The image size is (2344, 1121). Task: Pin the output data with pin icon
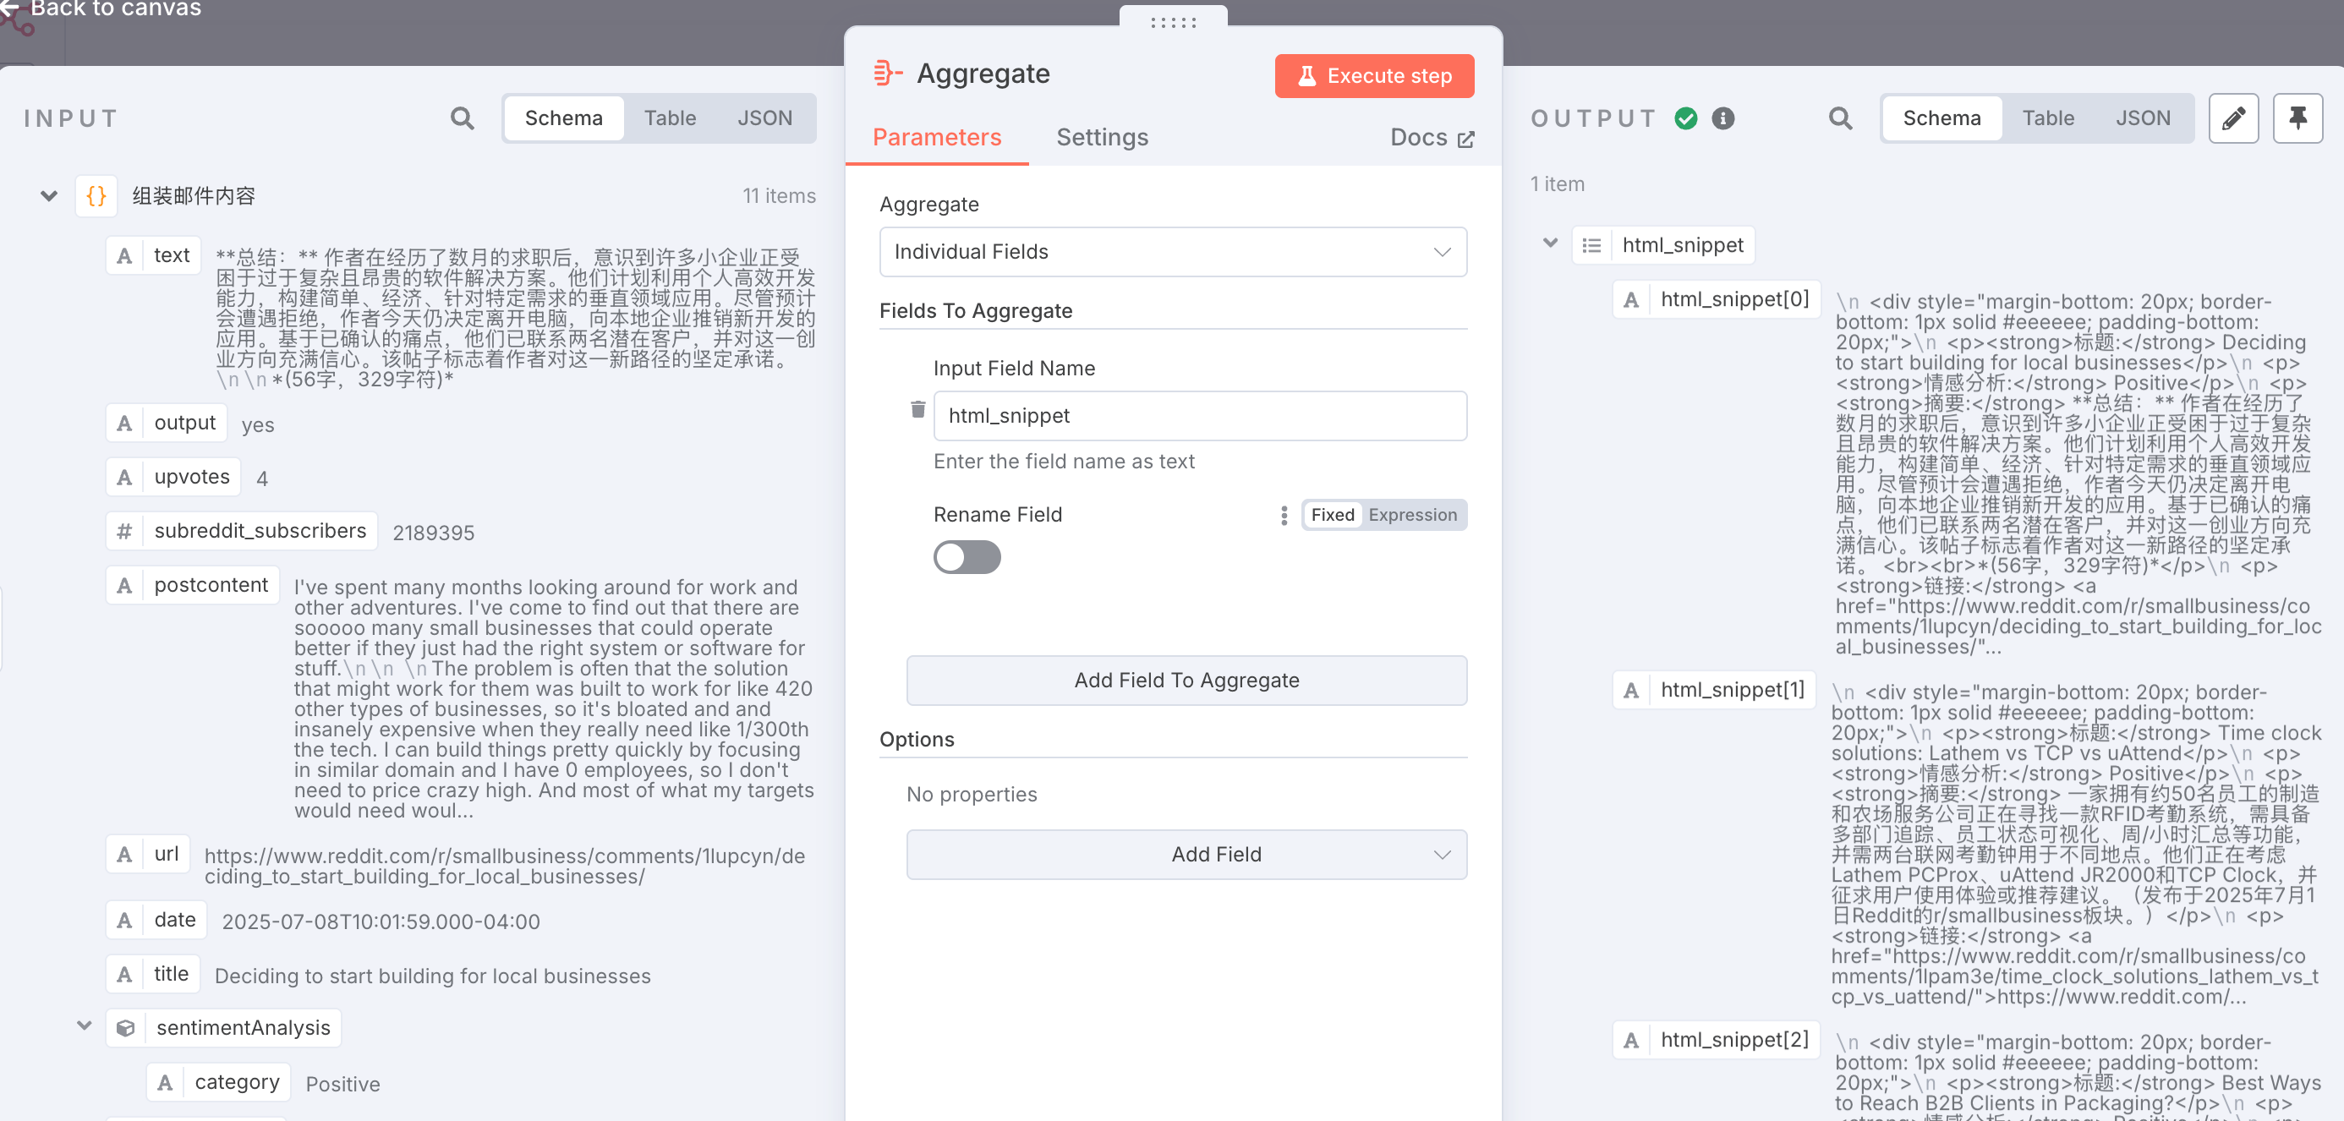coord(2297,118)
